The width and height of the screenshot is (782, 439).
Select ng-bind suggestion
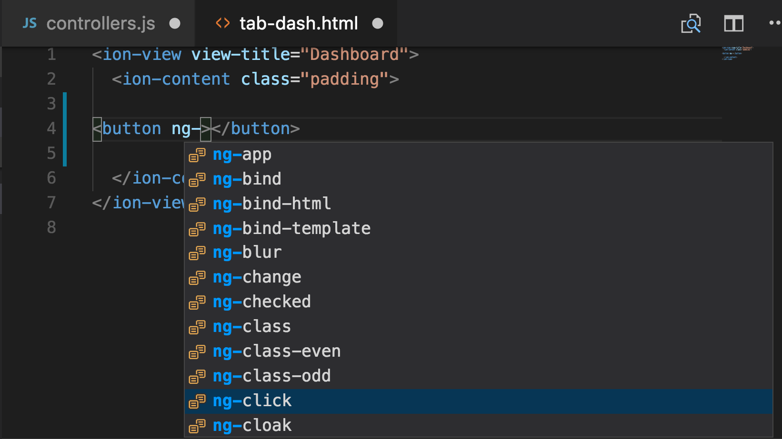[x=478, y=179]
